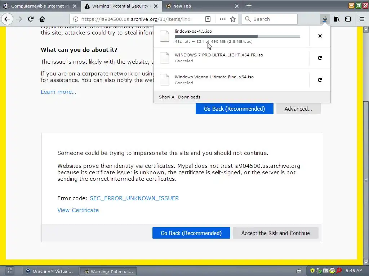Click the yellow shield tray icon
Image resolution: width=369 pixels, height=276 pixels.
point(312,271)
